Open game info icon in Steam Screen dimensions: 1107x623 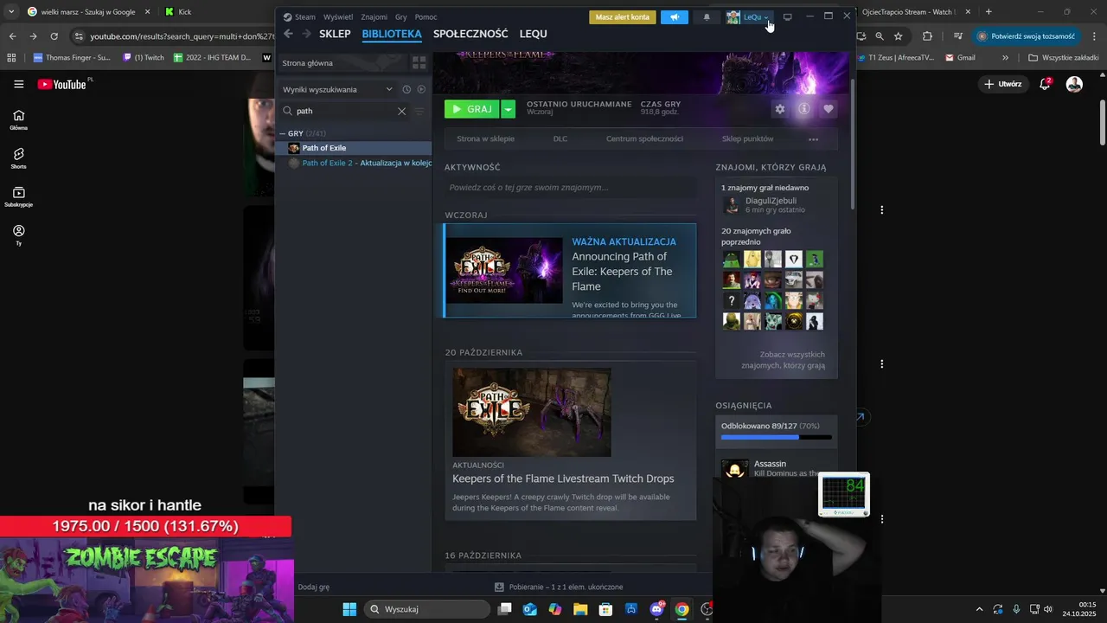click(x=804, y=109)
